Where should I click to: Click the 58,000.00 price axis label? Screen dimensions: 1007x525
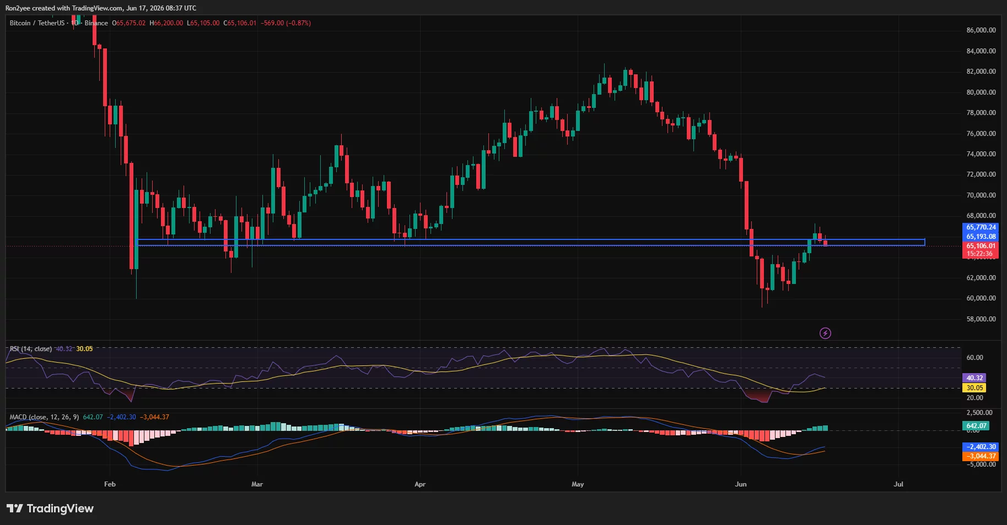point(981,319)
